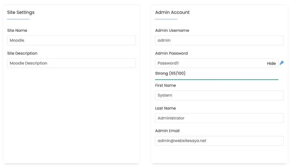
Task: Click the Admin Account heading
Action: click(172, 12)
